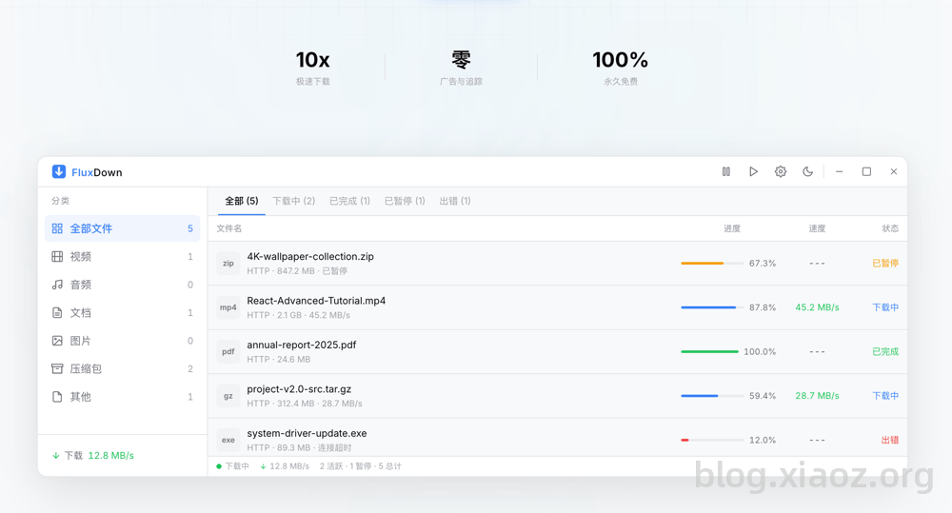The height and width of the screenshot is (513, 952).
Task: Click the status bar summary 2 活跃 · 1 暂停 · 5 总计
Action: pos(361,466)
